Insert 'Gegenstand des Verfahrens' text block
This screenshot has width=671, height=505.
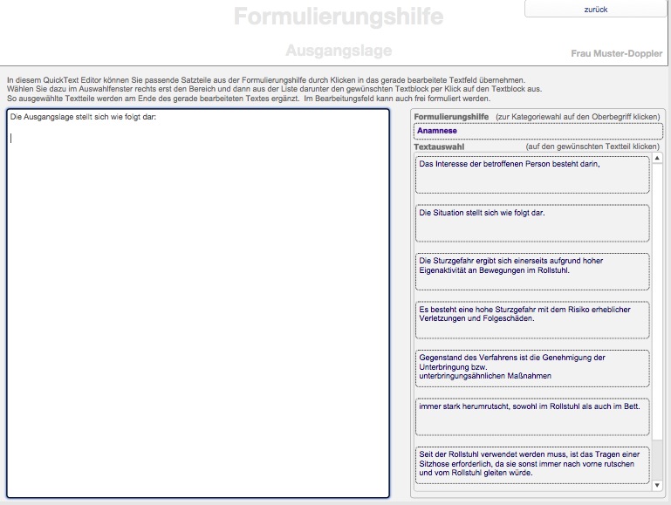532,368
